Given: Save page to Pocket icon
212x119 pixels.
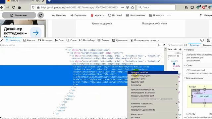Looking at the screenshot, I should click(x=127, y=7).
